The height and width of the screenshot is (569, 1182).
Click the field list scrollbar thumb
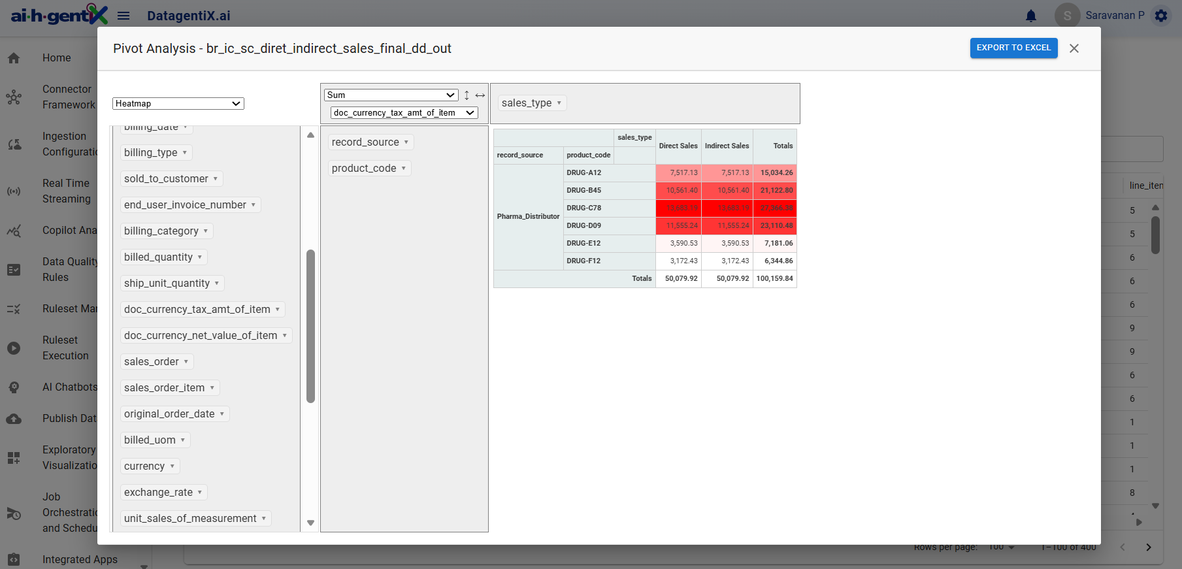pos(310,325)
